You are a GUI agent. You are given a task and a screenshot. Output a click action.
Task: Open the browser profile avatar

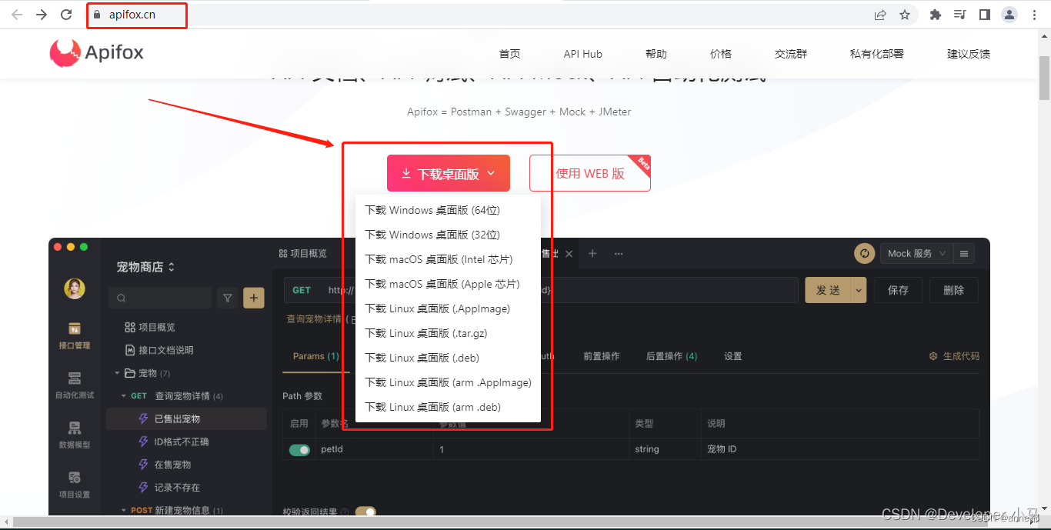1009,15
